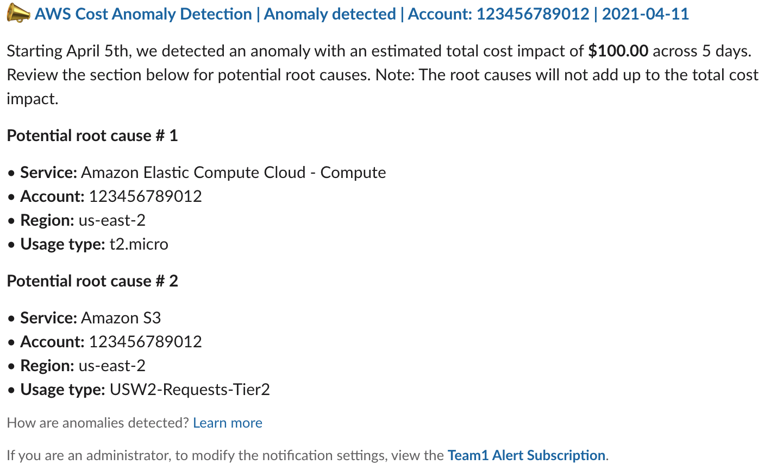Open the AWS Cost Anomaly Detection title link
This screenshot has height=471, width=764.
(x=143, y=14)
